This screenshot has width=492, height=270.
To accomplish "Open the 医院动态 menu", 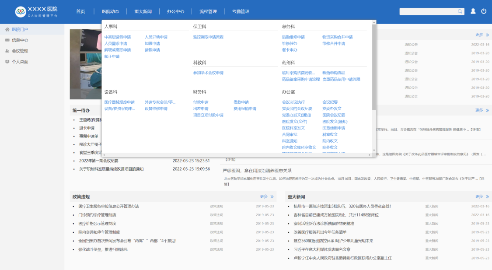I will pos(110,11).
